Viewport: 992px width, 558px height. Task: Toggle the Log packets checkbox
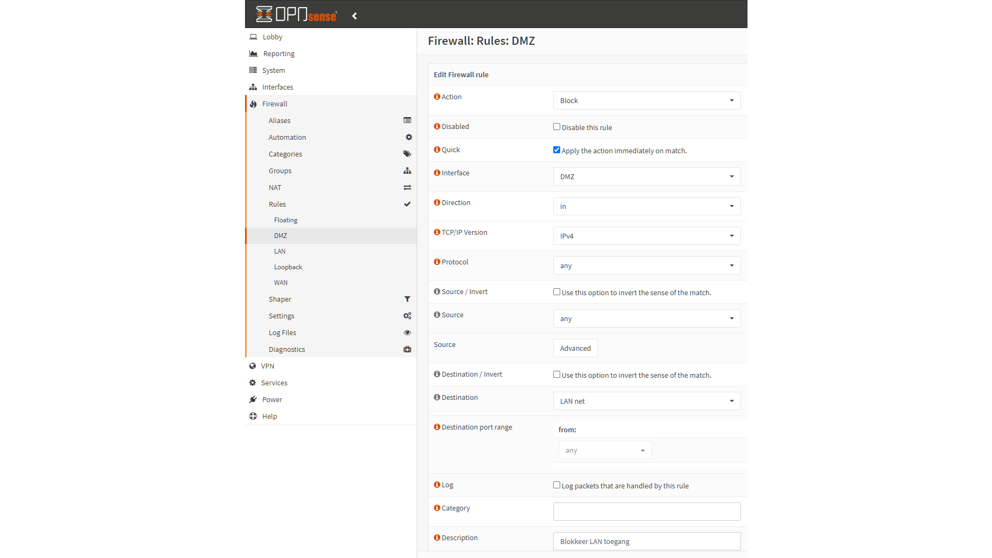(x=556, y=485)
